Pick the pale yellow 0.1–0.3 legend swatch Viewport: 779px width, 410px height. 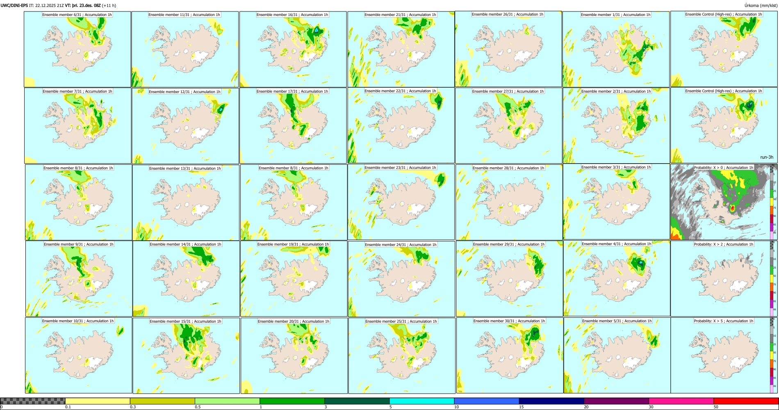(x=98, y=401)
